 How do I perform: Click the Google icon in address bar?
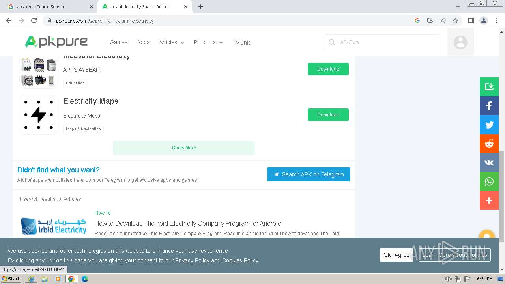click(x=417, y=21)
